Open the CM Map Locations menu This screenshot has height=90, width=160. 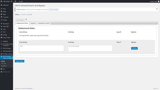pos(6,54)
